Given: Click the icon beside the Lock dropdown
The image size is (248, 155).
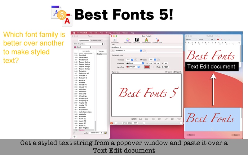Looking at the screenshot, I should pos(105,133).
